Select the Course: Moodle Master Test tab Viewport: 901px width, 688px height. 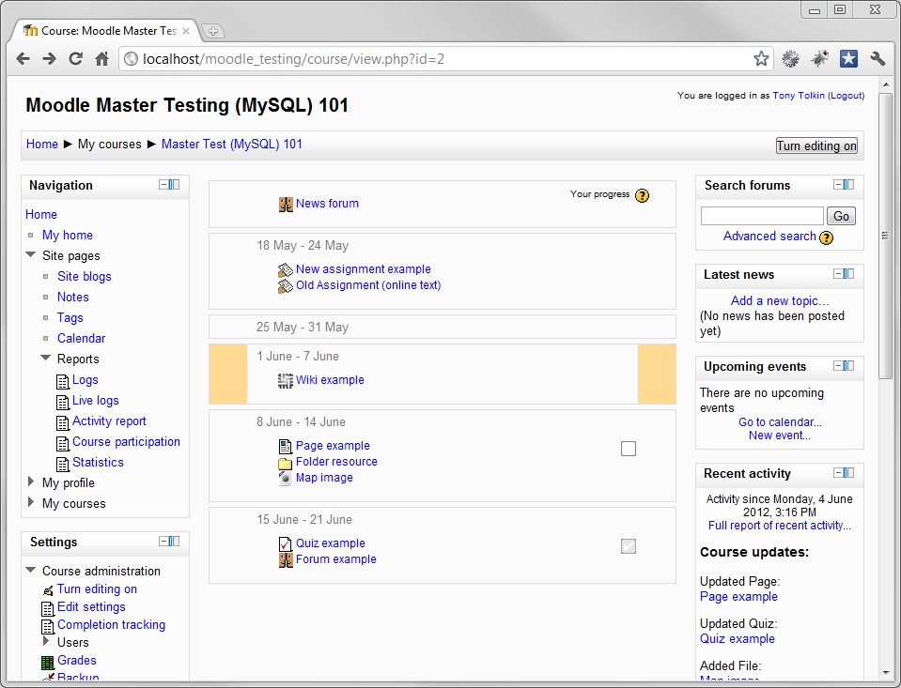[106, 30]
